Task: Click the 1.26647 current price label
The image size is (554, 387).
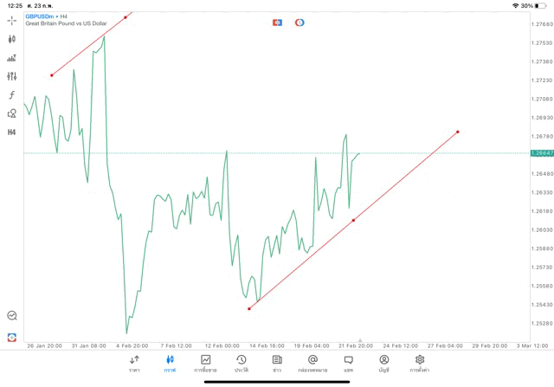Action: click(541, 153)
